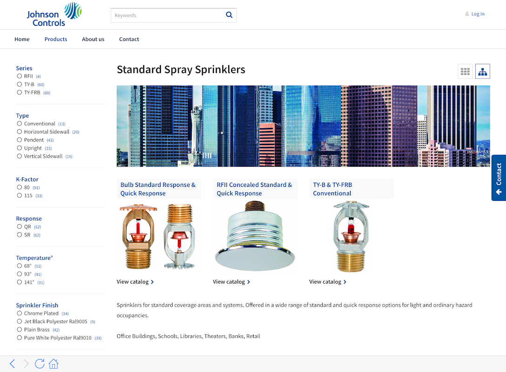This screenshot has width=506, height=372.
Task: Select Chrome Plated sprinkler finish
Action: click(20, 313)
